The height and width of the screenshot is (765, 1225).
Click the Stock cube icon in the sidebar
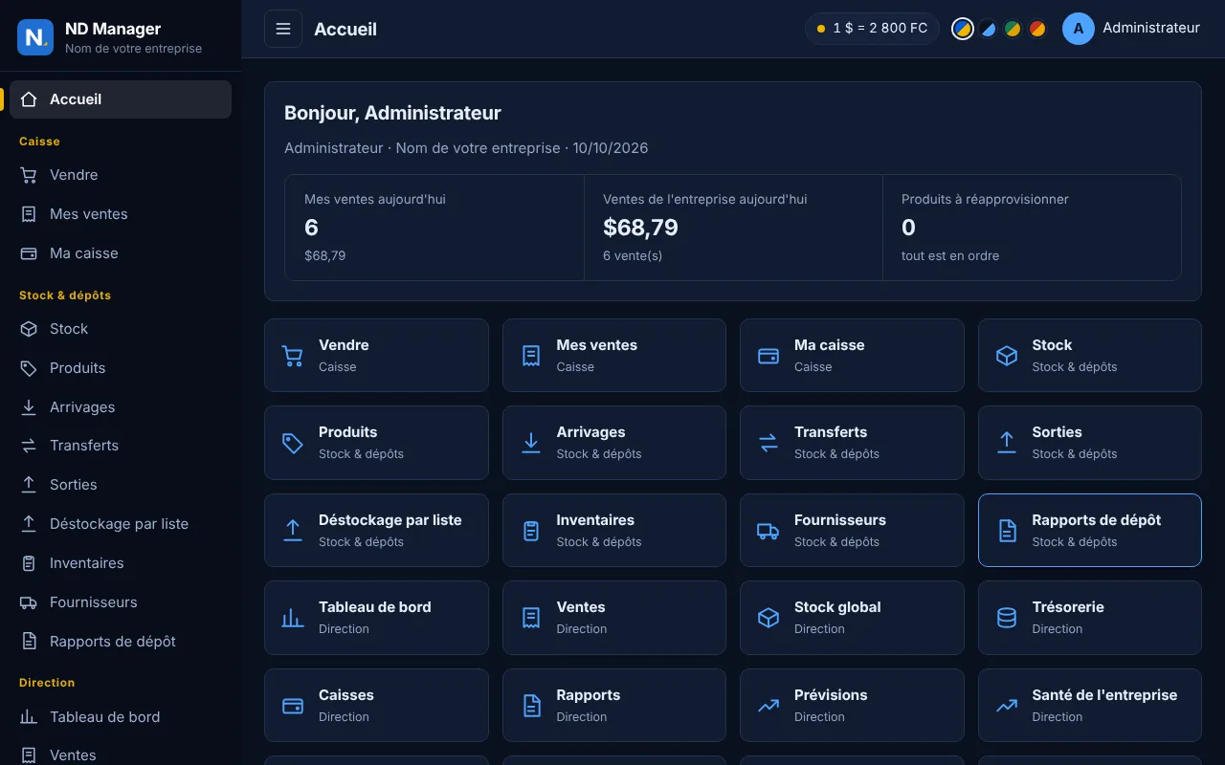(x=29, y=329)
